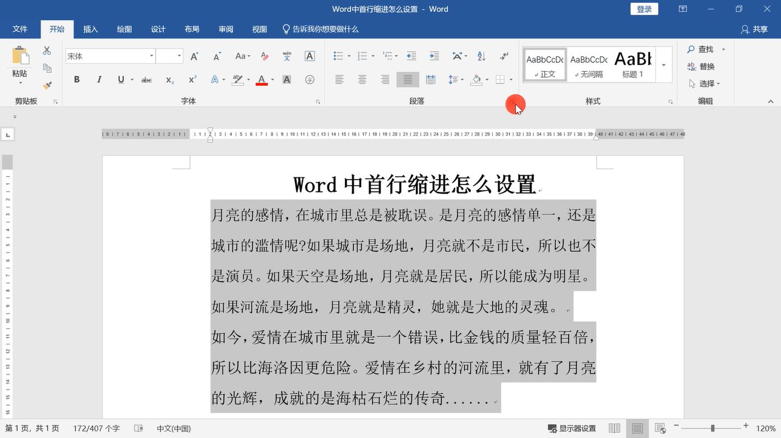Open the font name dropdown
781x438 pixels.
click(x=151, y=56)
